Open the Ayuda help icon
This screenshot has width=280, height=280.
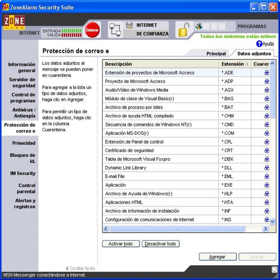(259, 44)
